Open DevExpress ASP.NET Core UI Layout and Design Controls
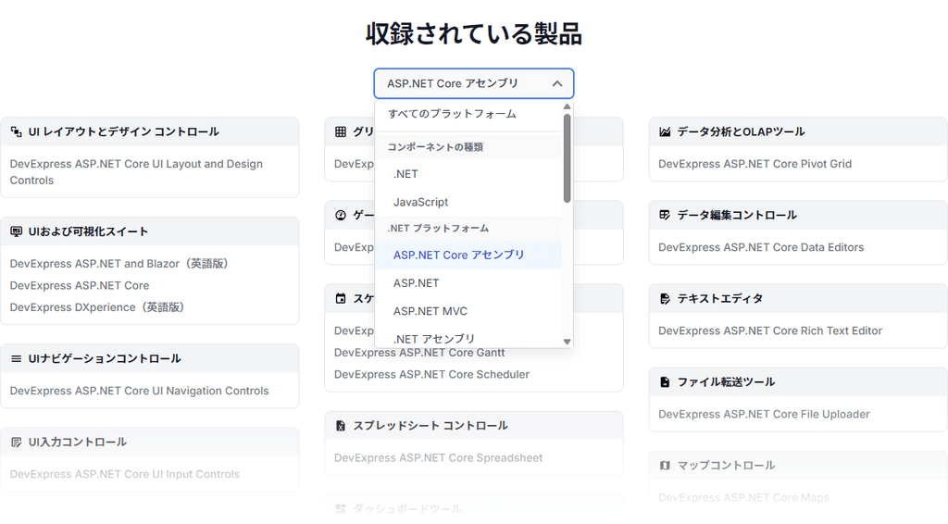 tap(136, 172)
